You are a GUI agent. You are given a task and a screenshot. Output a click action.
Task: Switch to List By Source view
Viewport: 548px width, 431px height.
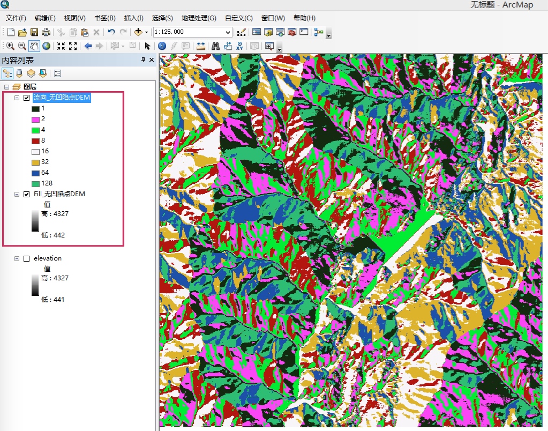point(19,73)
